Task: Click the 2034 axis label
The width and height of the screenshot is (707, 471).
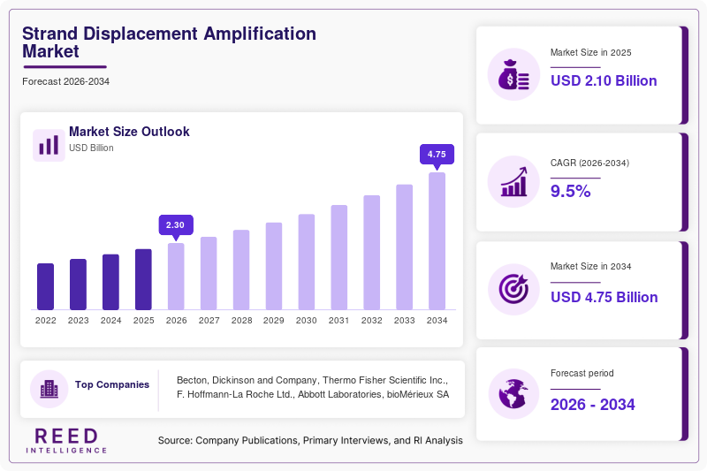Action: [x=437, y=321]
